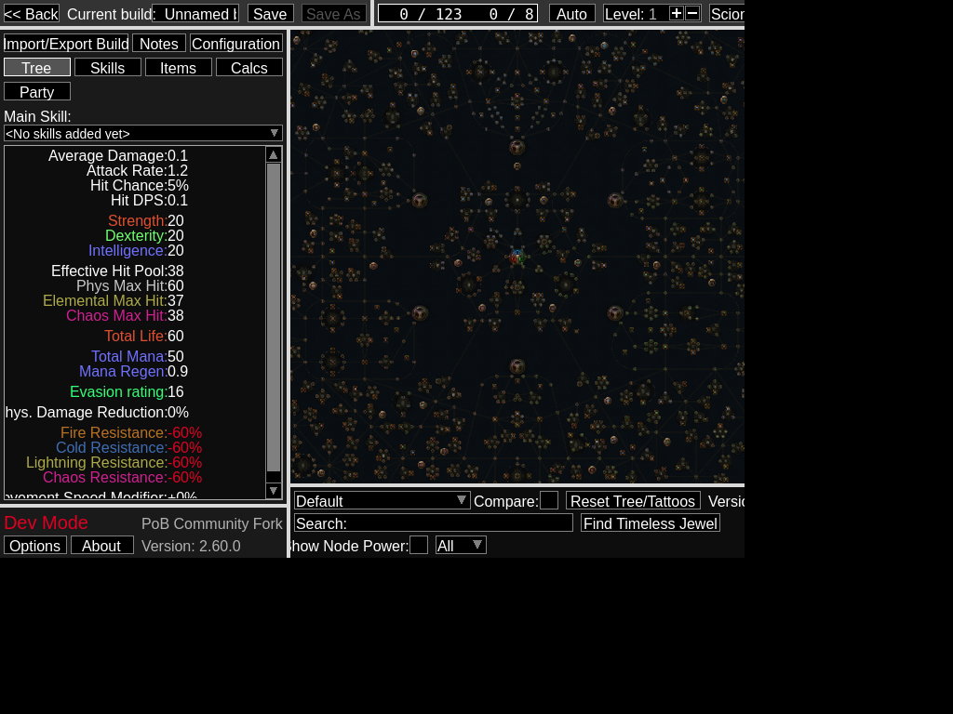Switch to the Items tab

[x=178, y=67]
